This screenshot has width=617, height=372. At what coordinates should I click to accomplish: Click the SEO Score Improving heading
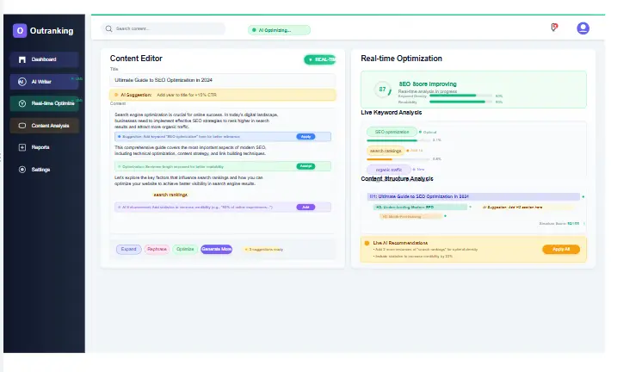[428, 84]
